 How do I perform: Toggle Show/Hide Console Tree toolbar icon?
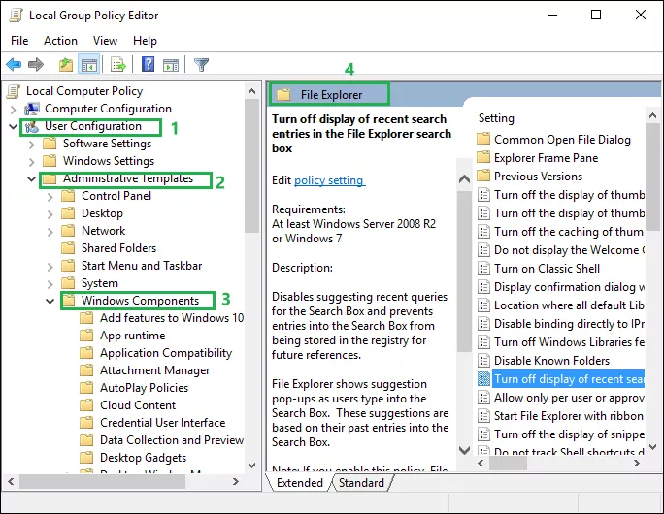click(89, 65)
